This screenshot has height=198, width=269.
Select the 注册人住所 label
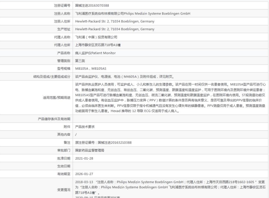pos(62,21)
